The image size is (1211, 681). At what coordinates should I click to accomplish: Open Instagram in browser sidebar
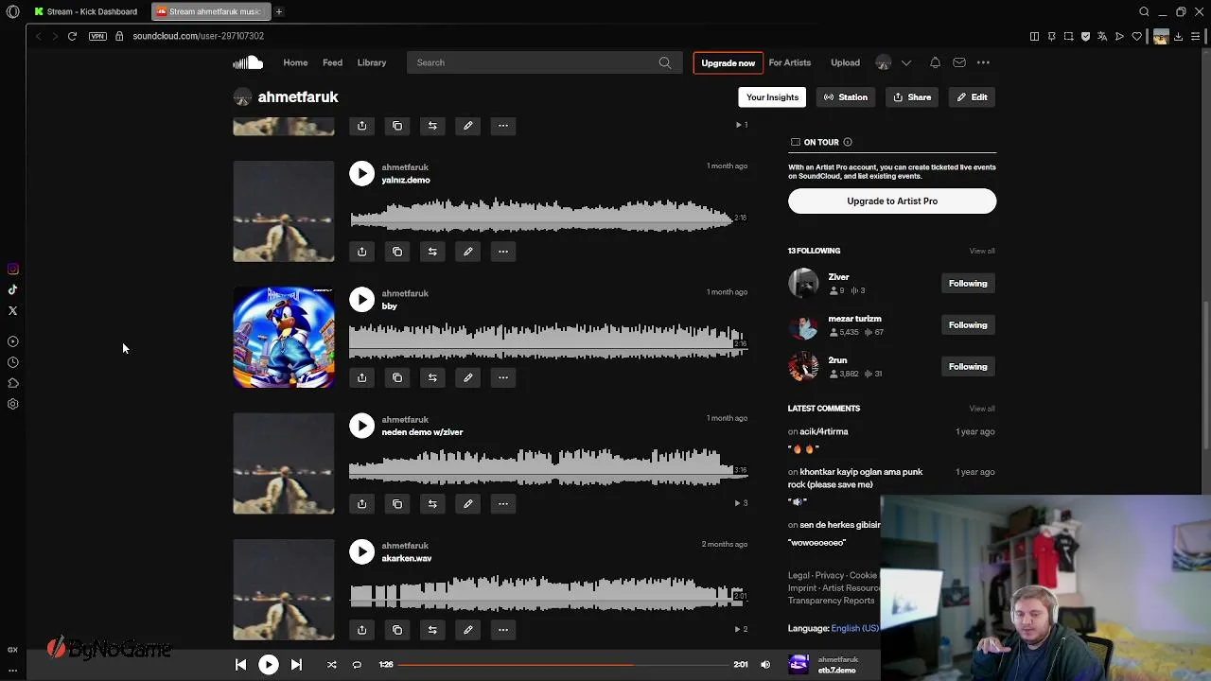click(13, 270)
